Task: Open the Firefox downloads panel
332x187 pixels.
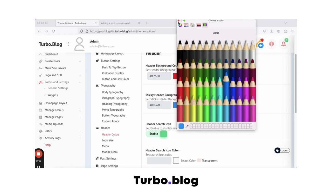Action: point(271,31)
